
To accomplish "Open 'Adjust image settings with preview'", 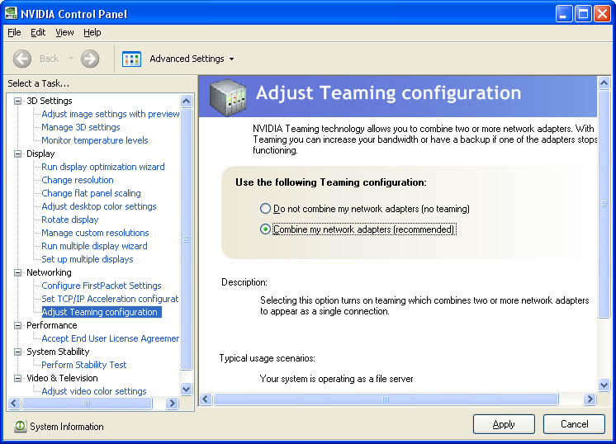I will 111,114.
